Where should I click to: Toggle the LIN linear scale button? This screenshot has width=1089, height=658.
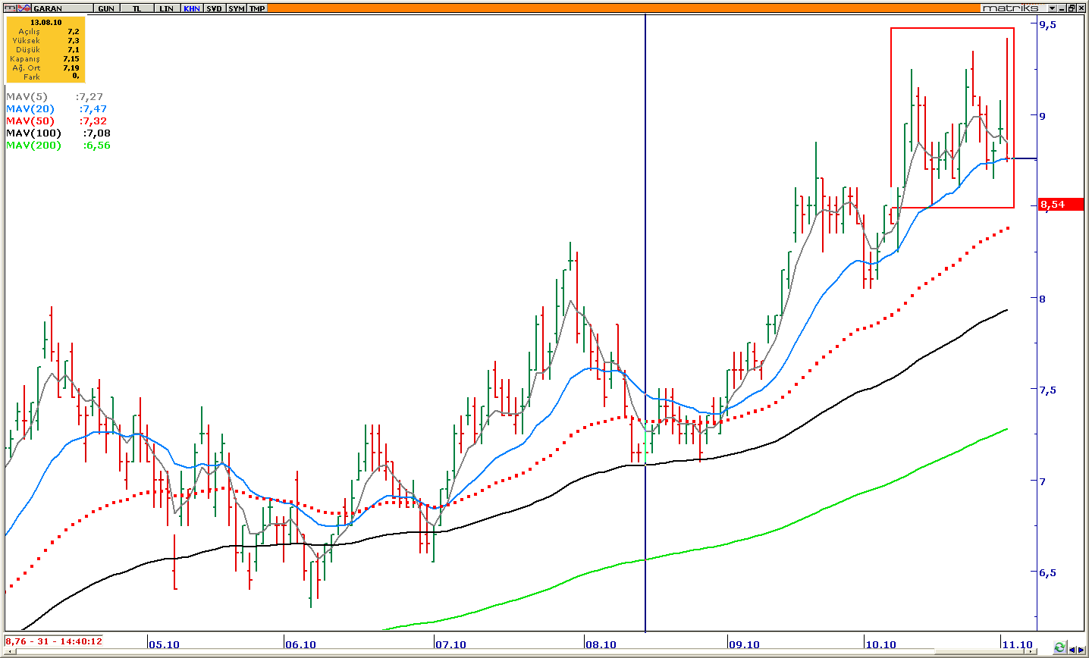[166, 8]
